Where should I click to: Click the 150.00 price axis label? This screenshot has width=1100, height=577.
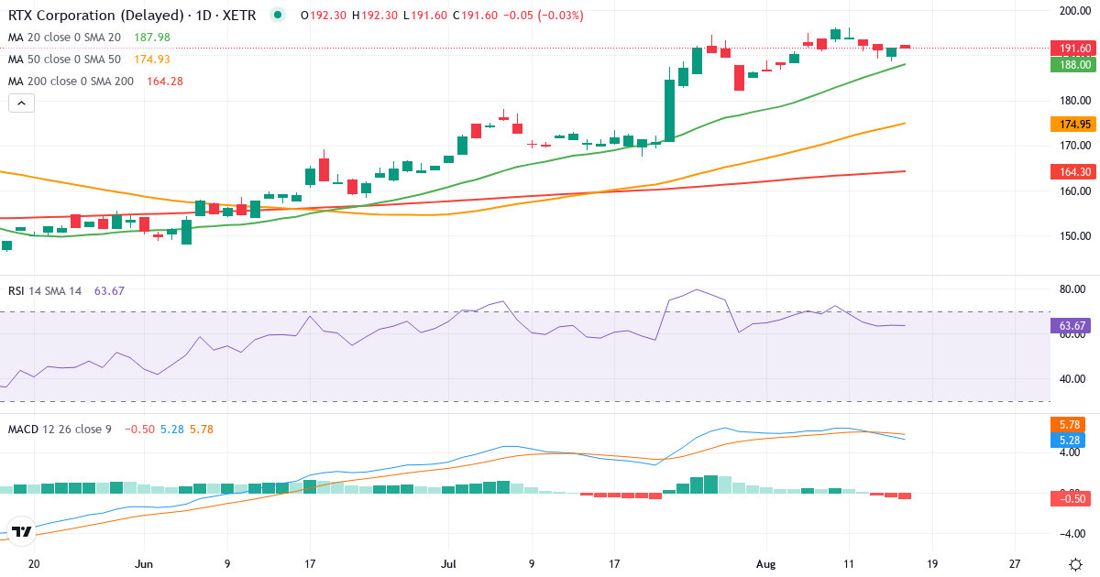1073,236
